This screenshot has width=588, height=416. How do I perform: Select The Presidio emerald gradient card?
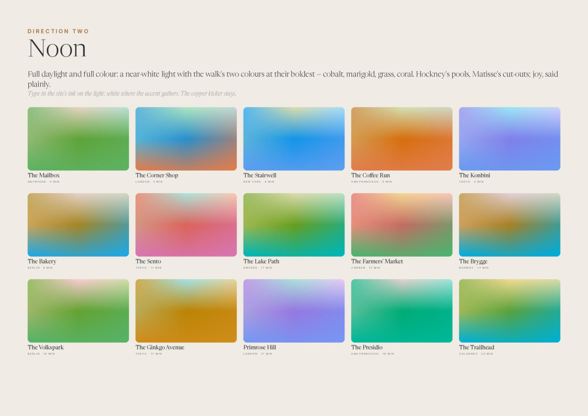pyautogui.click(x=402, y=311)
